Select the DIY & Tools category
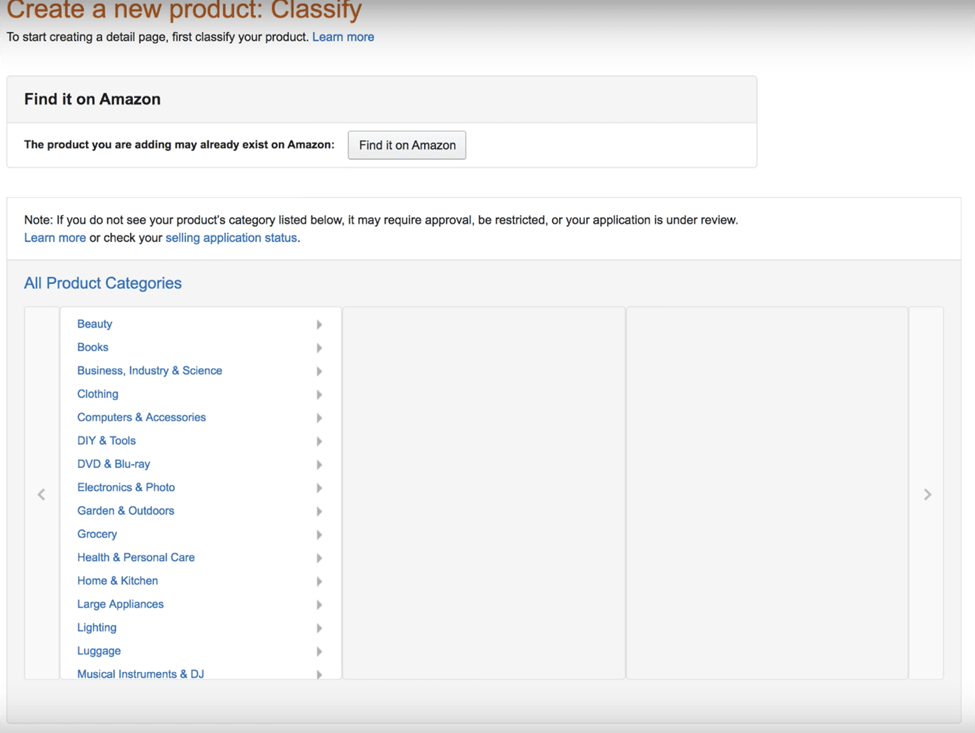Image resolution: width=975 pixels, height=733 pixels. tap(107, 441)
